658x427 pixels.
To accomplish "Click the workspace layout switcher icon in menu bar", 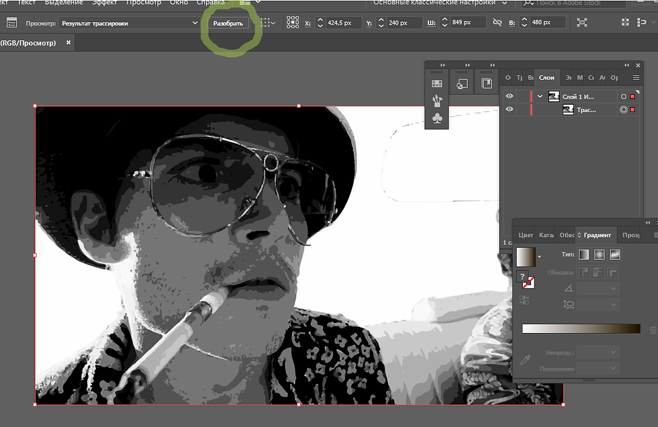I will pyautogui.click(x=245, y=3).
